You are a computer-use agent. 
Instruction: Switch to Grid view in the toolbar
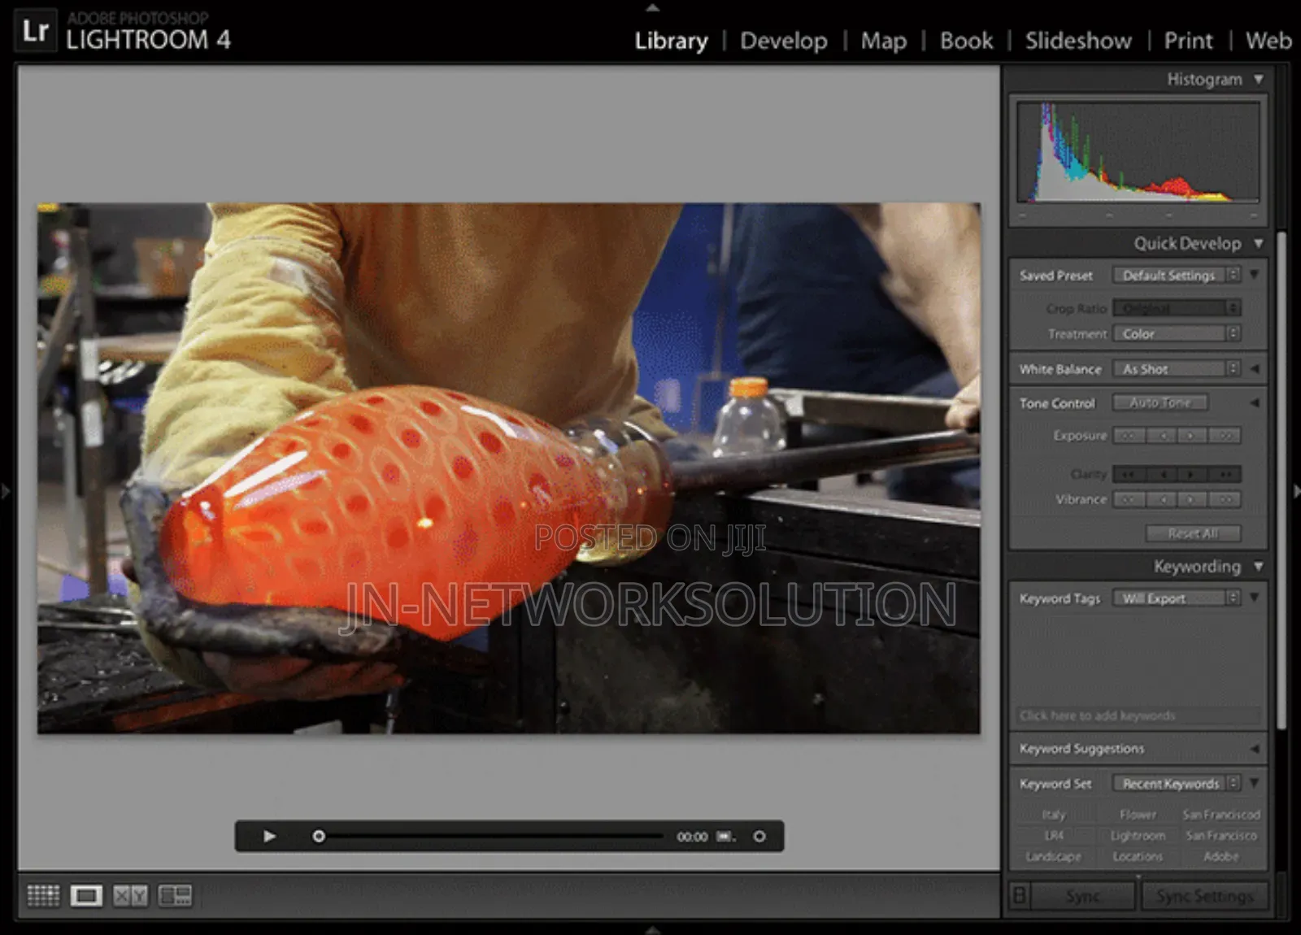tap(43, 895)
